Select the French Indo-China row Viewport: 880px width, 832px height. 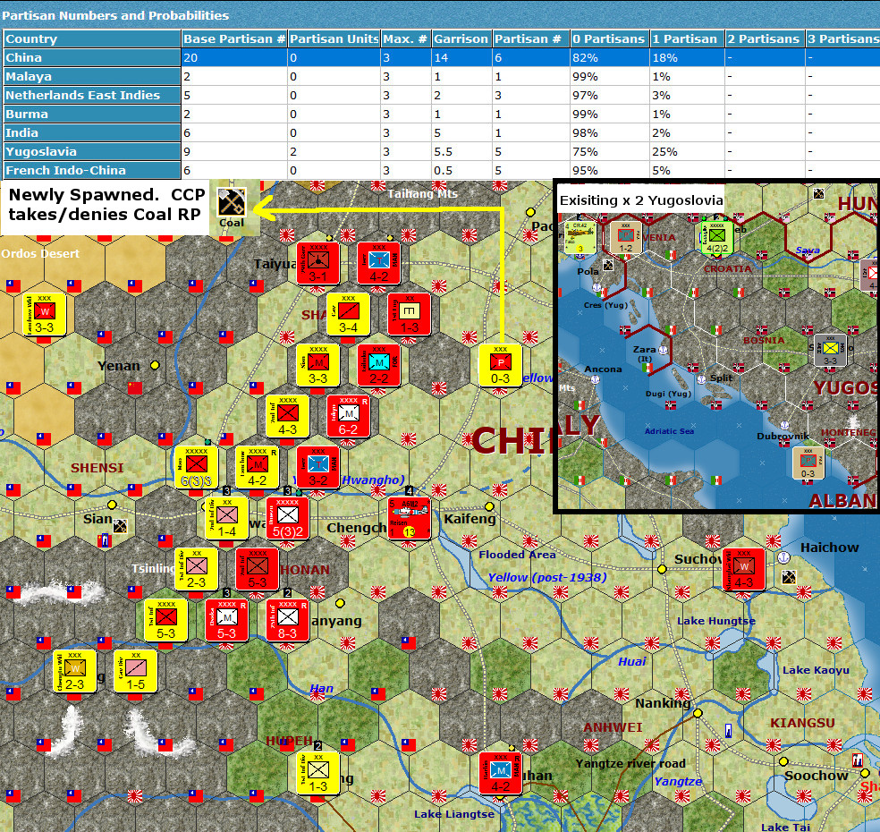click(x=440, y=170)
